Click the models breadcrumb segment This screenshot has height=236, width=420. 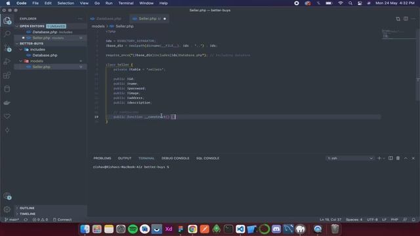click(98, 26)
